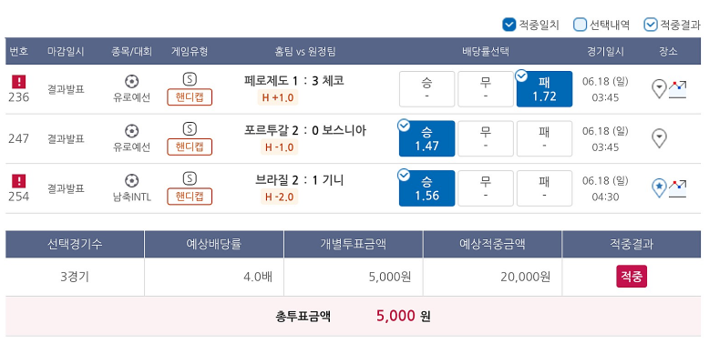Click the red alert icon for match 236
Viewport: 709px width, 364px height.
(18, 82)
